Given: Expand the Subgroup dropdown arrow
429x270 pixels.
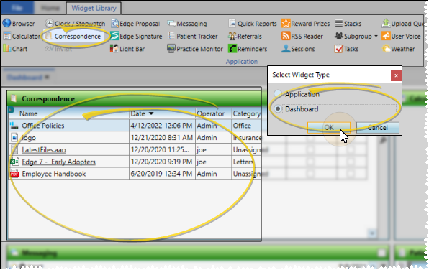Looking at the screenshot, I should pos(376,36).
